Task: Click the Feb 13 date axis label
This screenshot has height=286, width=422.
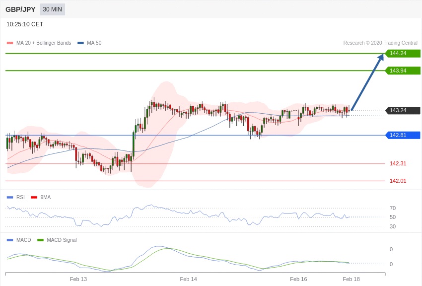Action: tap(78, 279)
